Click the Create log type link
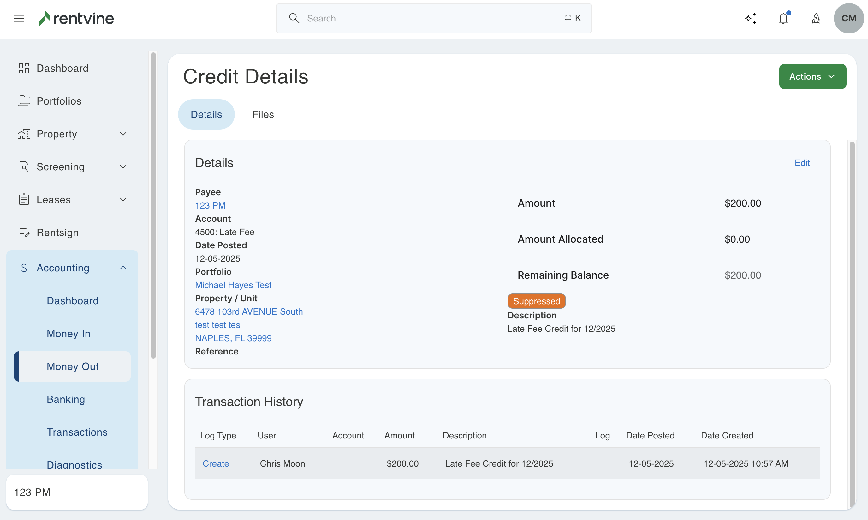 [216, 463]
